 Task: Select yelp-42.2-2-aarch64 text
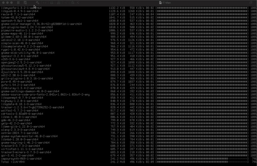click(16, 123)
